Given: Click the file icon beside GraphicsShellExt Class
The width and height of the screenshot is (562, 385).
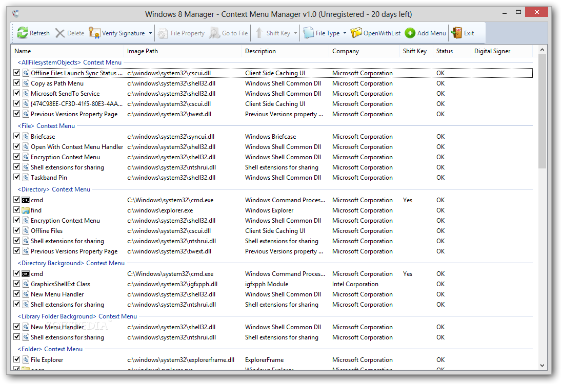Looking at the screenshot, I should coord(26,284).
